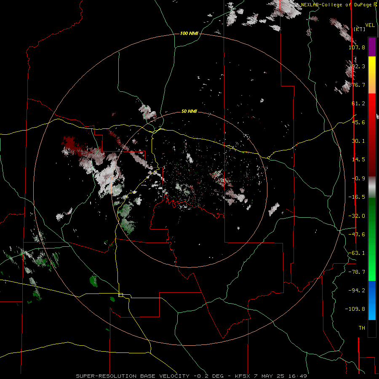The height and width of the screenshot is (379, 379).
Task: Pick the red segment of the color bar
Action: pyautogui.click(x=372, y=135)
